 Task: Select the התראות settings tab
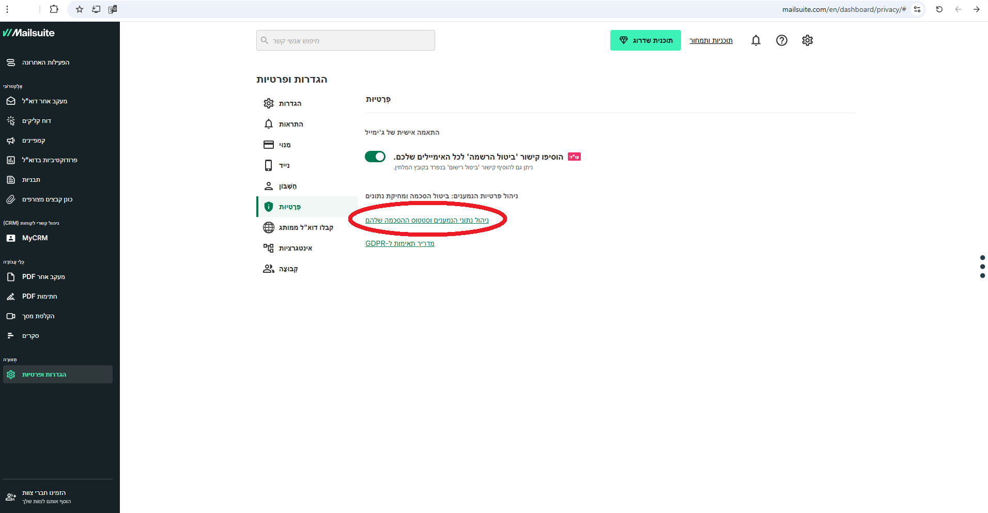pos(290,124)
